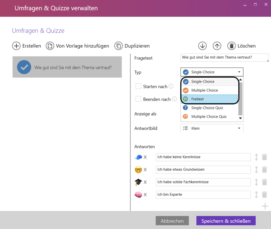Remove emoji from 'Ich habe etwas Grundwissen'
The height and width of the screenshot is (229, 271).
[145, 170]
